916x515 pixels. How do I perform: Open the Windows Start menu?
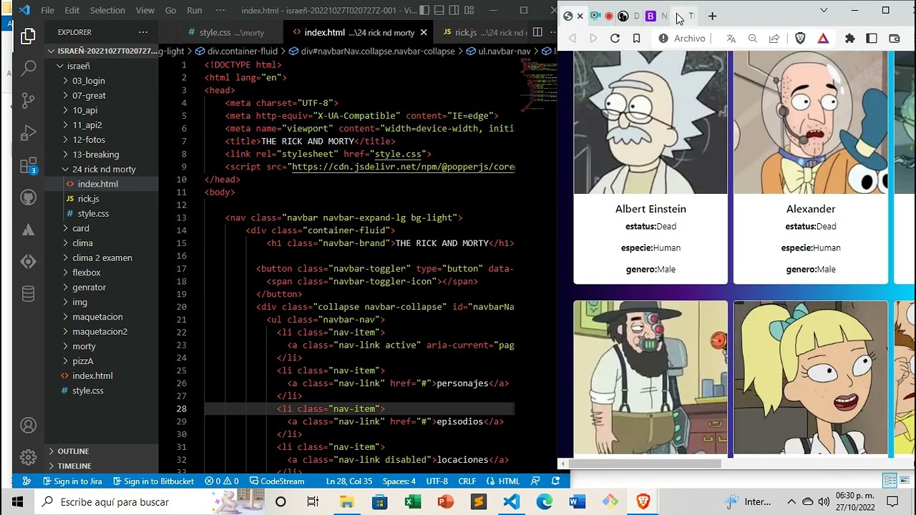17,502
